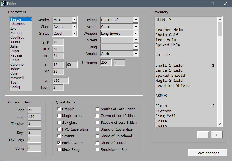Click the inventory scroll up arrow
The width and height of the screenshot is (232, 161).
220,19
